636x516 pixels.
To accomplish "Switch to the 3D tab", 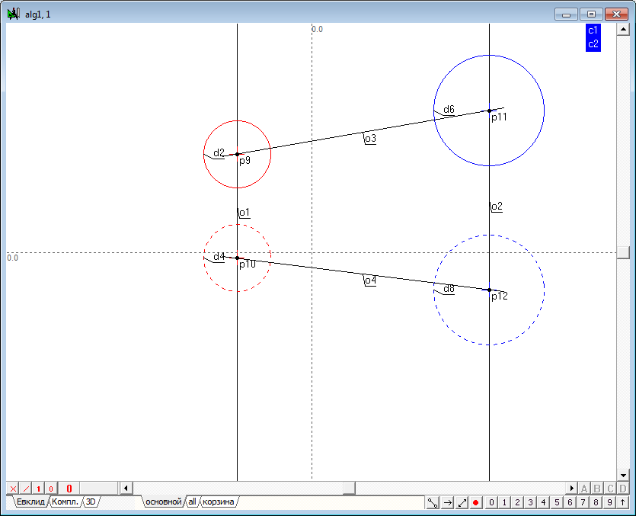I will coord(91,502).
